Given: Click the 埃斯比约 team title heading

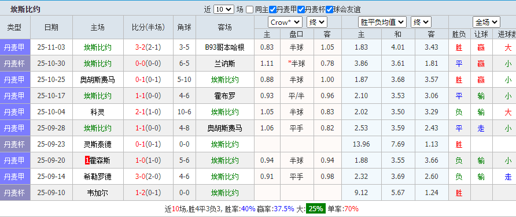Looking at the screenshot, I should click(x=25, y=9).
